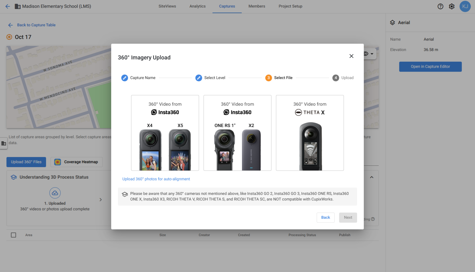Open the side panel building icon tab

4,143
